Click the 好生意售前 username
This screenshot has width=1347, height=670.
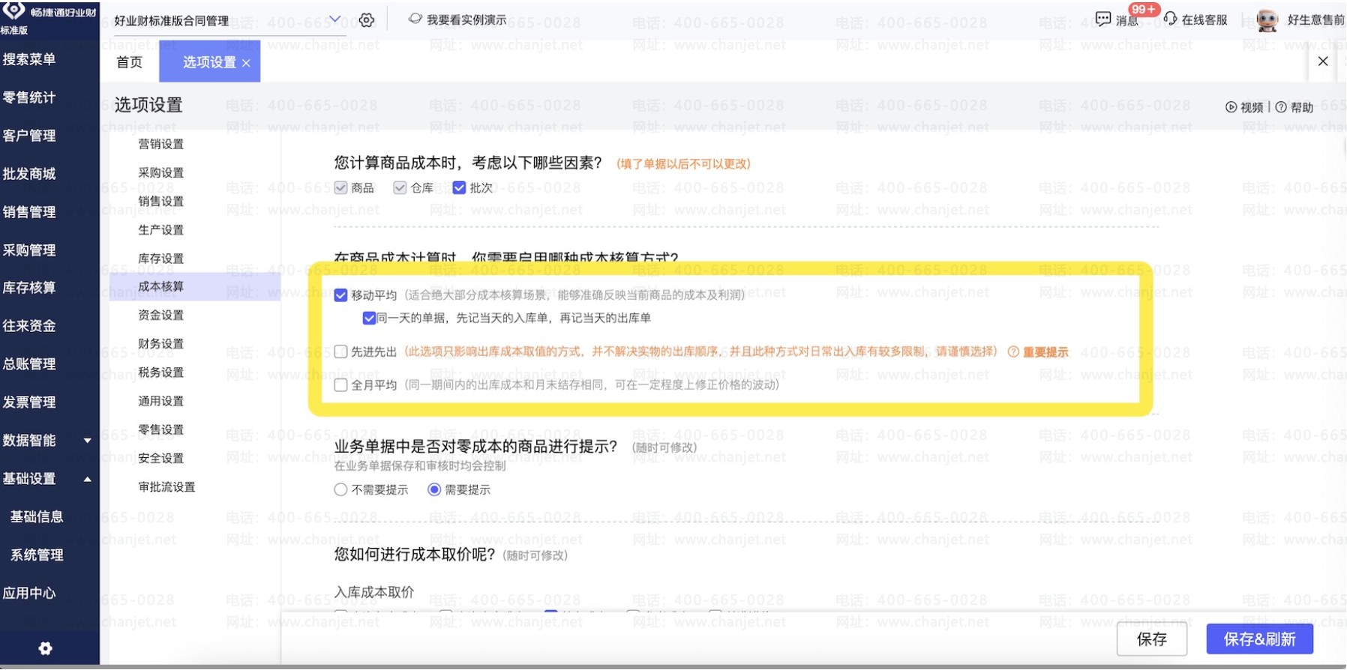click(1316, 20)
